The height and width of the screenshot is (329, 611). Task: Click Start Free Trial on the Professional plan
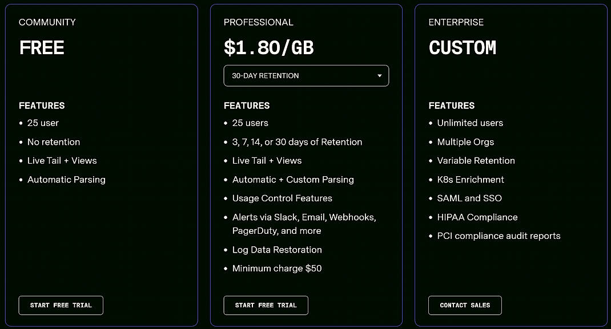click(x=266, y=305)
